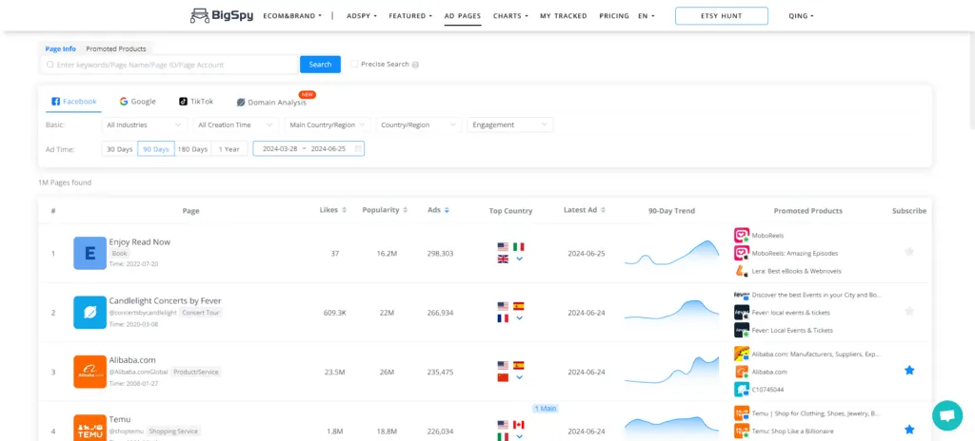Click C10745044 product icon
This screenshot has width=975, height=441.
click(x=741, y=390)
